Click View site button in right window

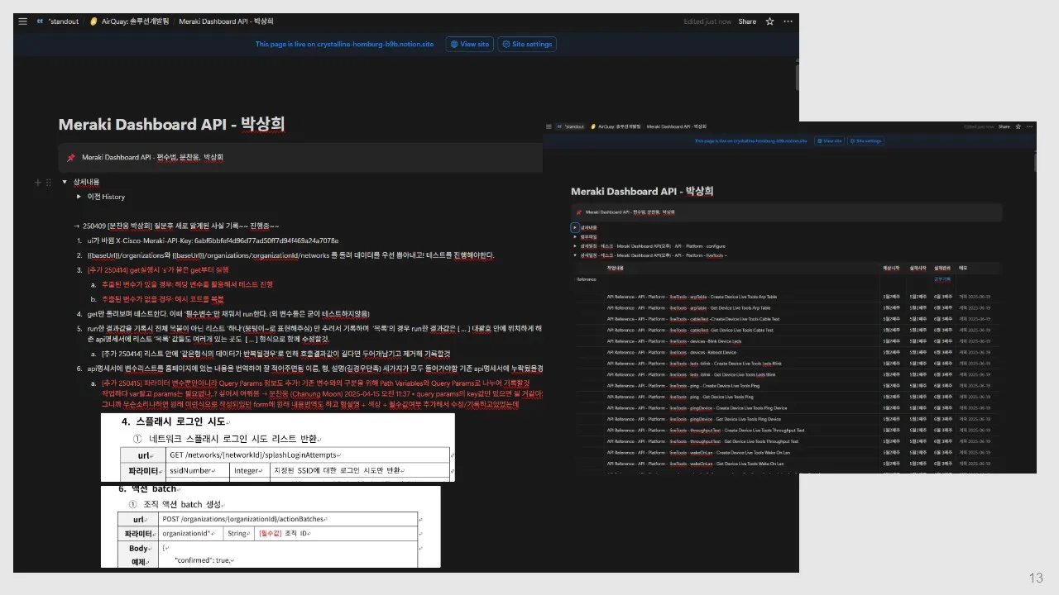click(x=830, y=141)
